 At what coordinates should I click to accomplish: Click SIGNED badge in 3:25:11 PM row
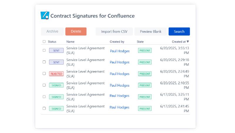[x=56, y=97]
